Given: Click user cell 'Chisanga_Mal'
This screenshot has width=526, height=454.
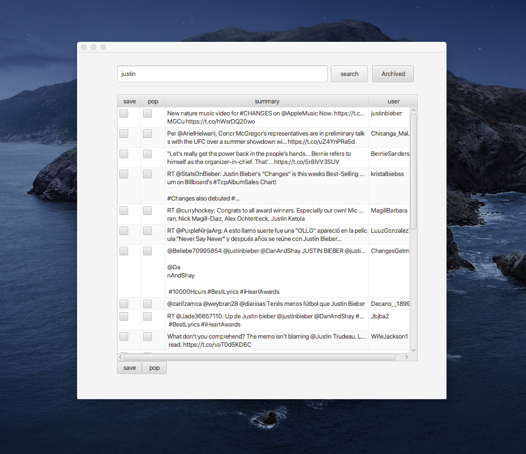Looking at the screenshot, I should [x=389, y=138].
